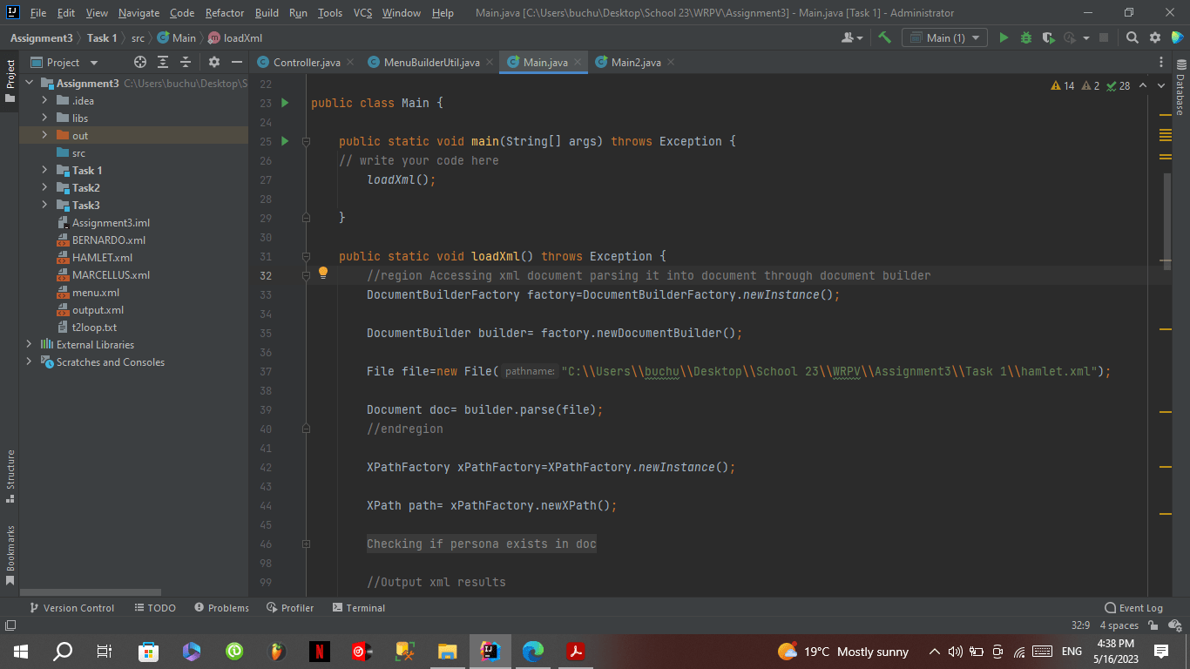Run with coverage icon in toolbar
Image resolution: width=1190 pixels, height=669 pixels.
tap(1049, 37)
